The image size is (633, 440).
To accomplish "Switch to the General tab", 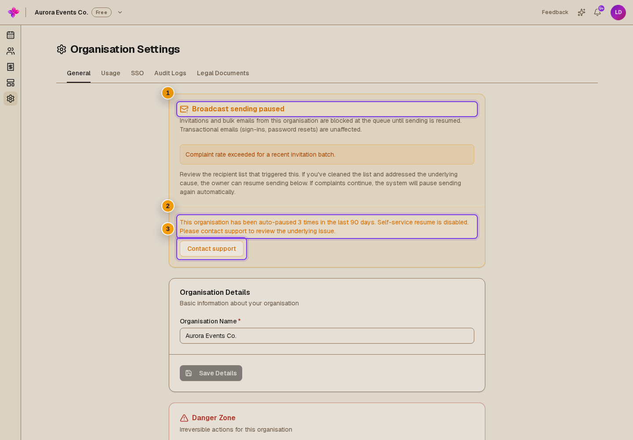I will (x=79, y=73).
